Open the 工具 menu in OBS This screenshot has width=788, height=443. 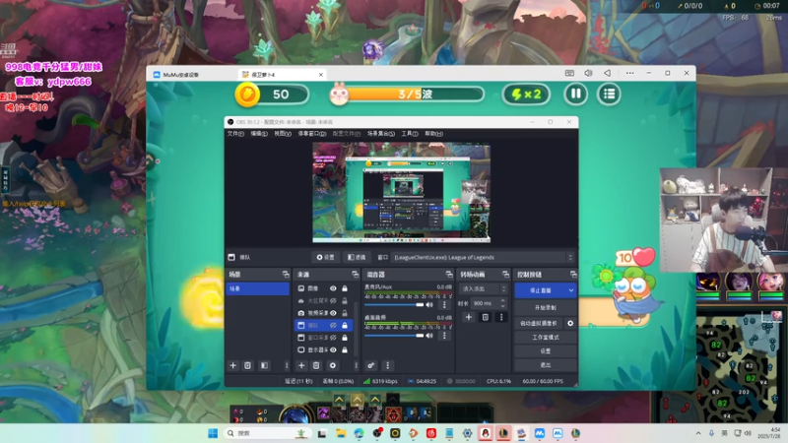coord(410,134)
